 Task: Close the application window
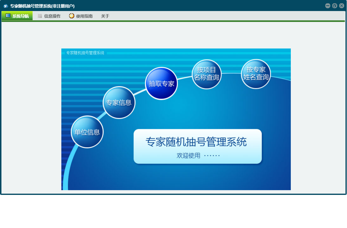(x=342, y=6)
